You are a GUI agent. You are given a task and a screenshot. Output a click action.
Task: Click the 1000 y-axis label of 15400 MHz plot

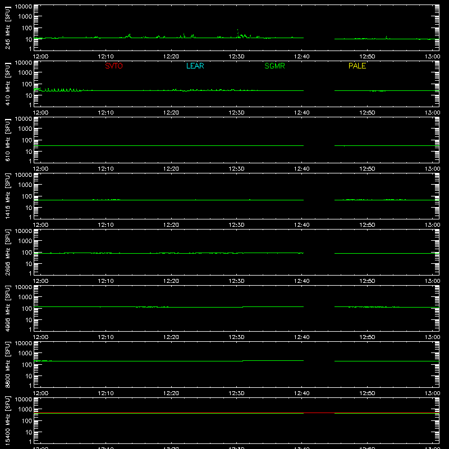[25, 410]
